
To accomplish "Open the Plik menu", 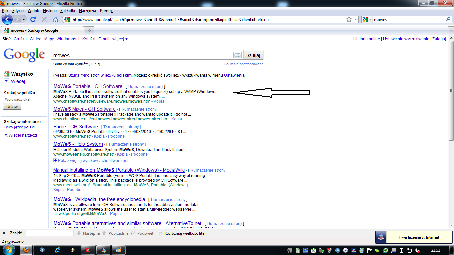I will [5, 11].
